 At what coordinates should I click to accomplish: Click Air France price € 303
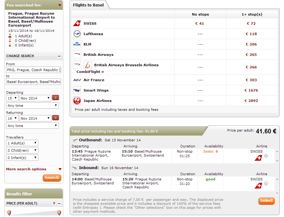[x=251, y=80]
